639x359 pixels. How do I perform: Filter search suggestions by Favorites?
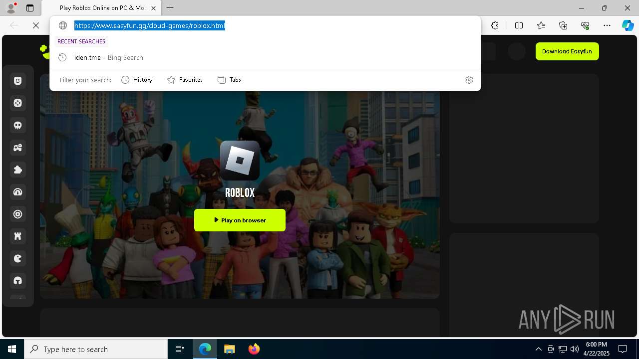click(185, 80)
